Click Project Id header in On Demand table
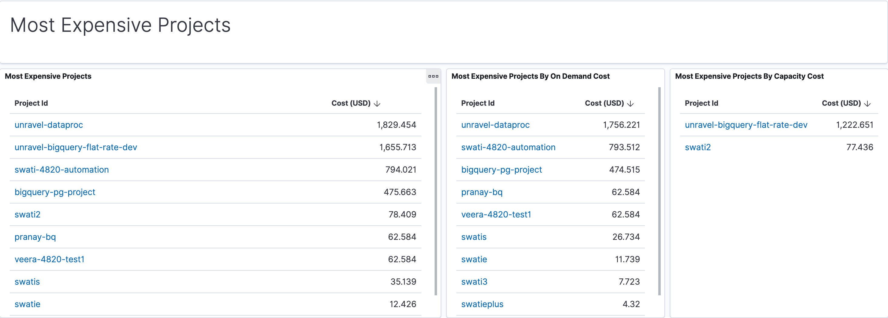The width and height of the screenshot is (888, 318). point(478,103)
